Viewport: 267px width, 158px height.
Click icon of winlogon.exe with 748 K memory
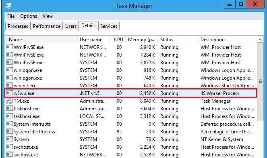tap(10, 78)
